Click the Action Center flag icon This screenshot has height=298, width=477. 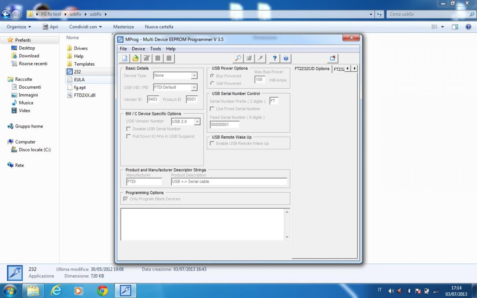(419, 291)
